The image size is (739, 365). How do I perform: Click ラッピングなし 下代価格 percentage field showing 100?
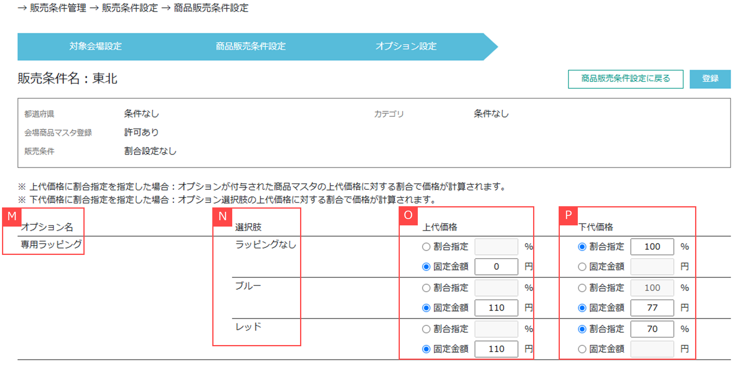(652, 247)
